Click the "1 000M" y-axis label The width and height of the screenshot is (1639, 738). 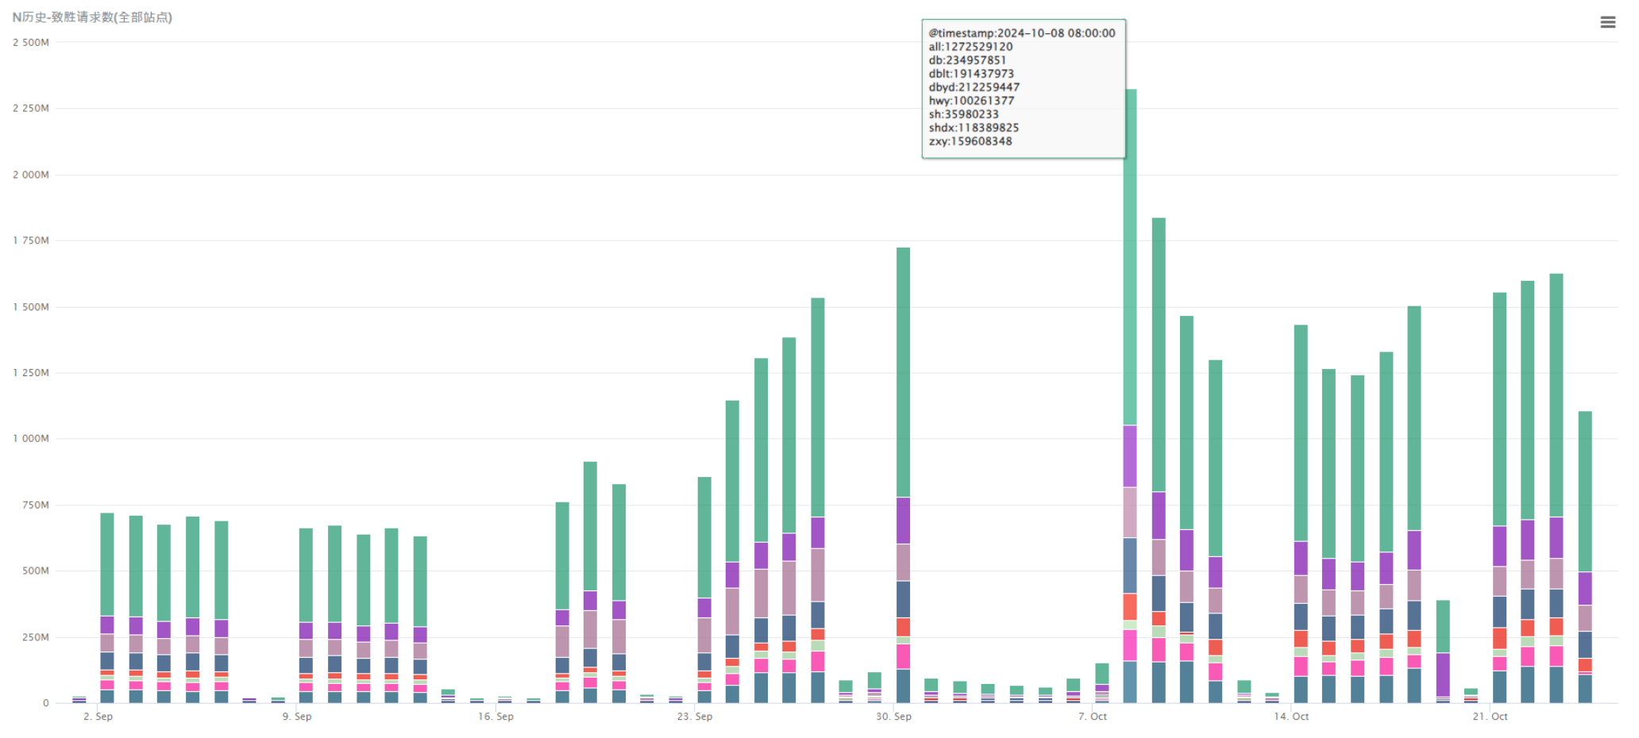(31, 439)
